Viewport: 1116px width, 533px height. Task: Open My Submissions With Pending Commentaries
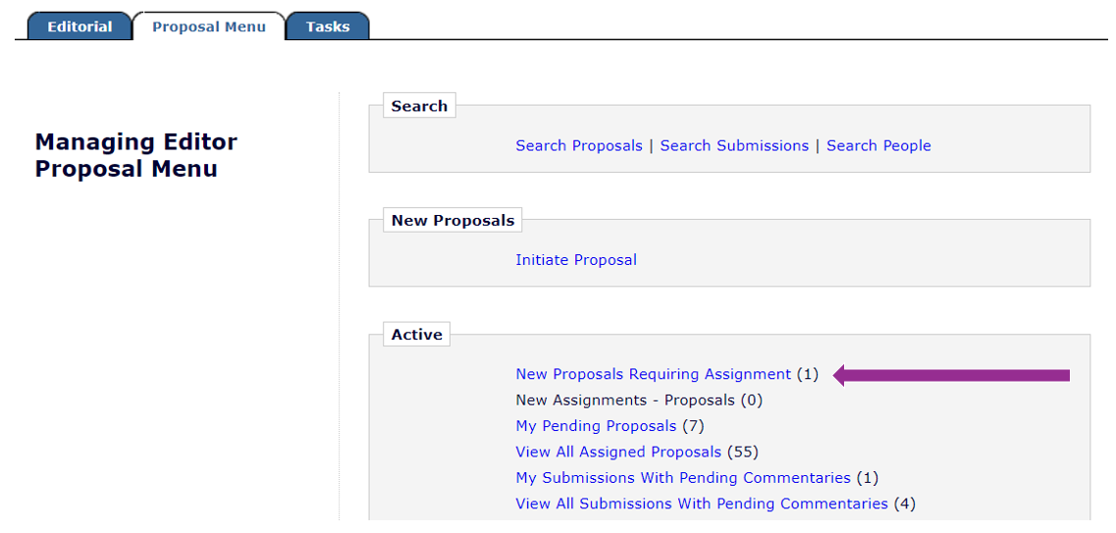pos(683,478)
